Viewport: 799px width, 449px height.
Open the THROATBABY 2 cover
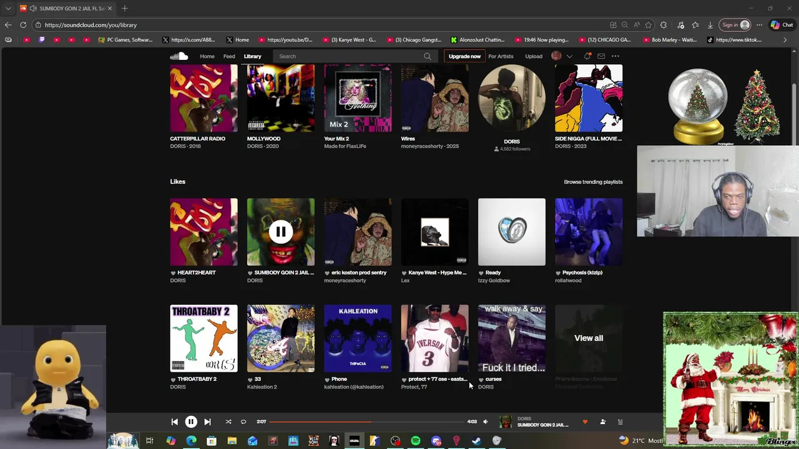coord(203,339)
